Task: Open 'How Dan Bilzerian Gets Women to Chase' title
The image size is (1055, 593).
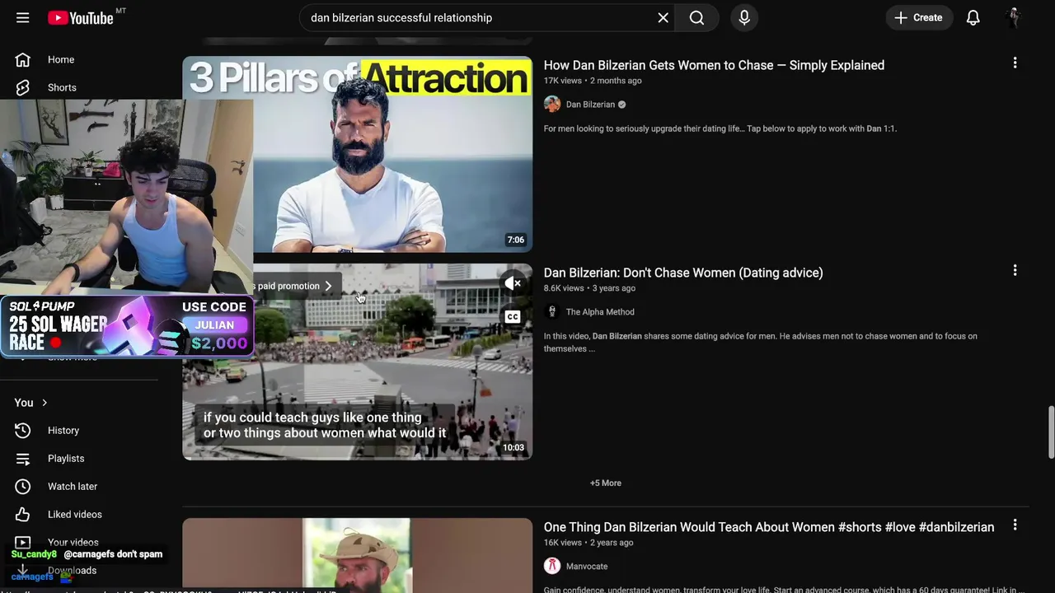Action: point(714,65)
